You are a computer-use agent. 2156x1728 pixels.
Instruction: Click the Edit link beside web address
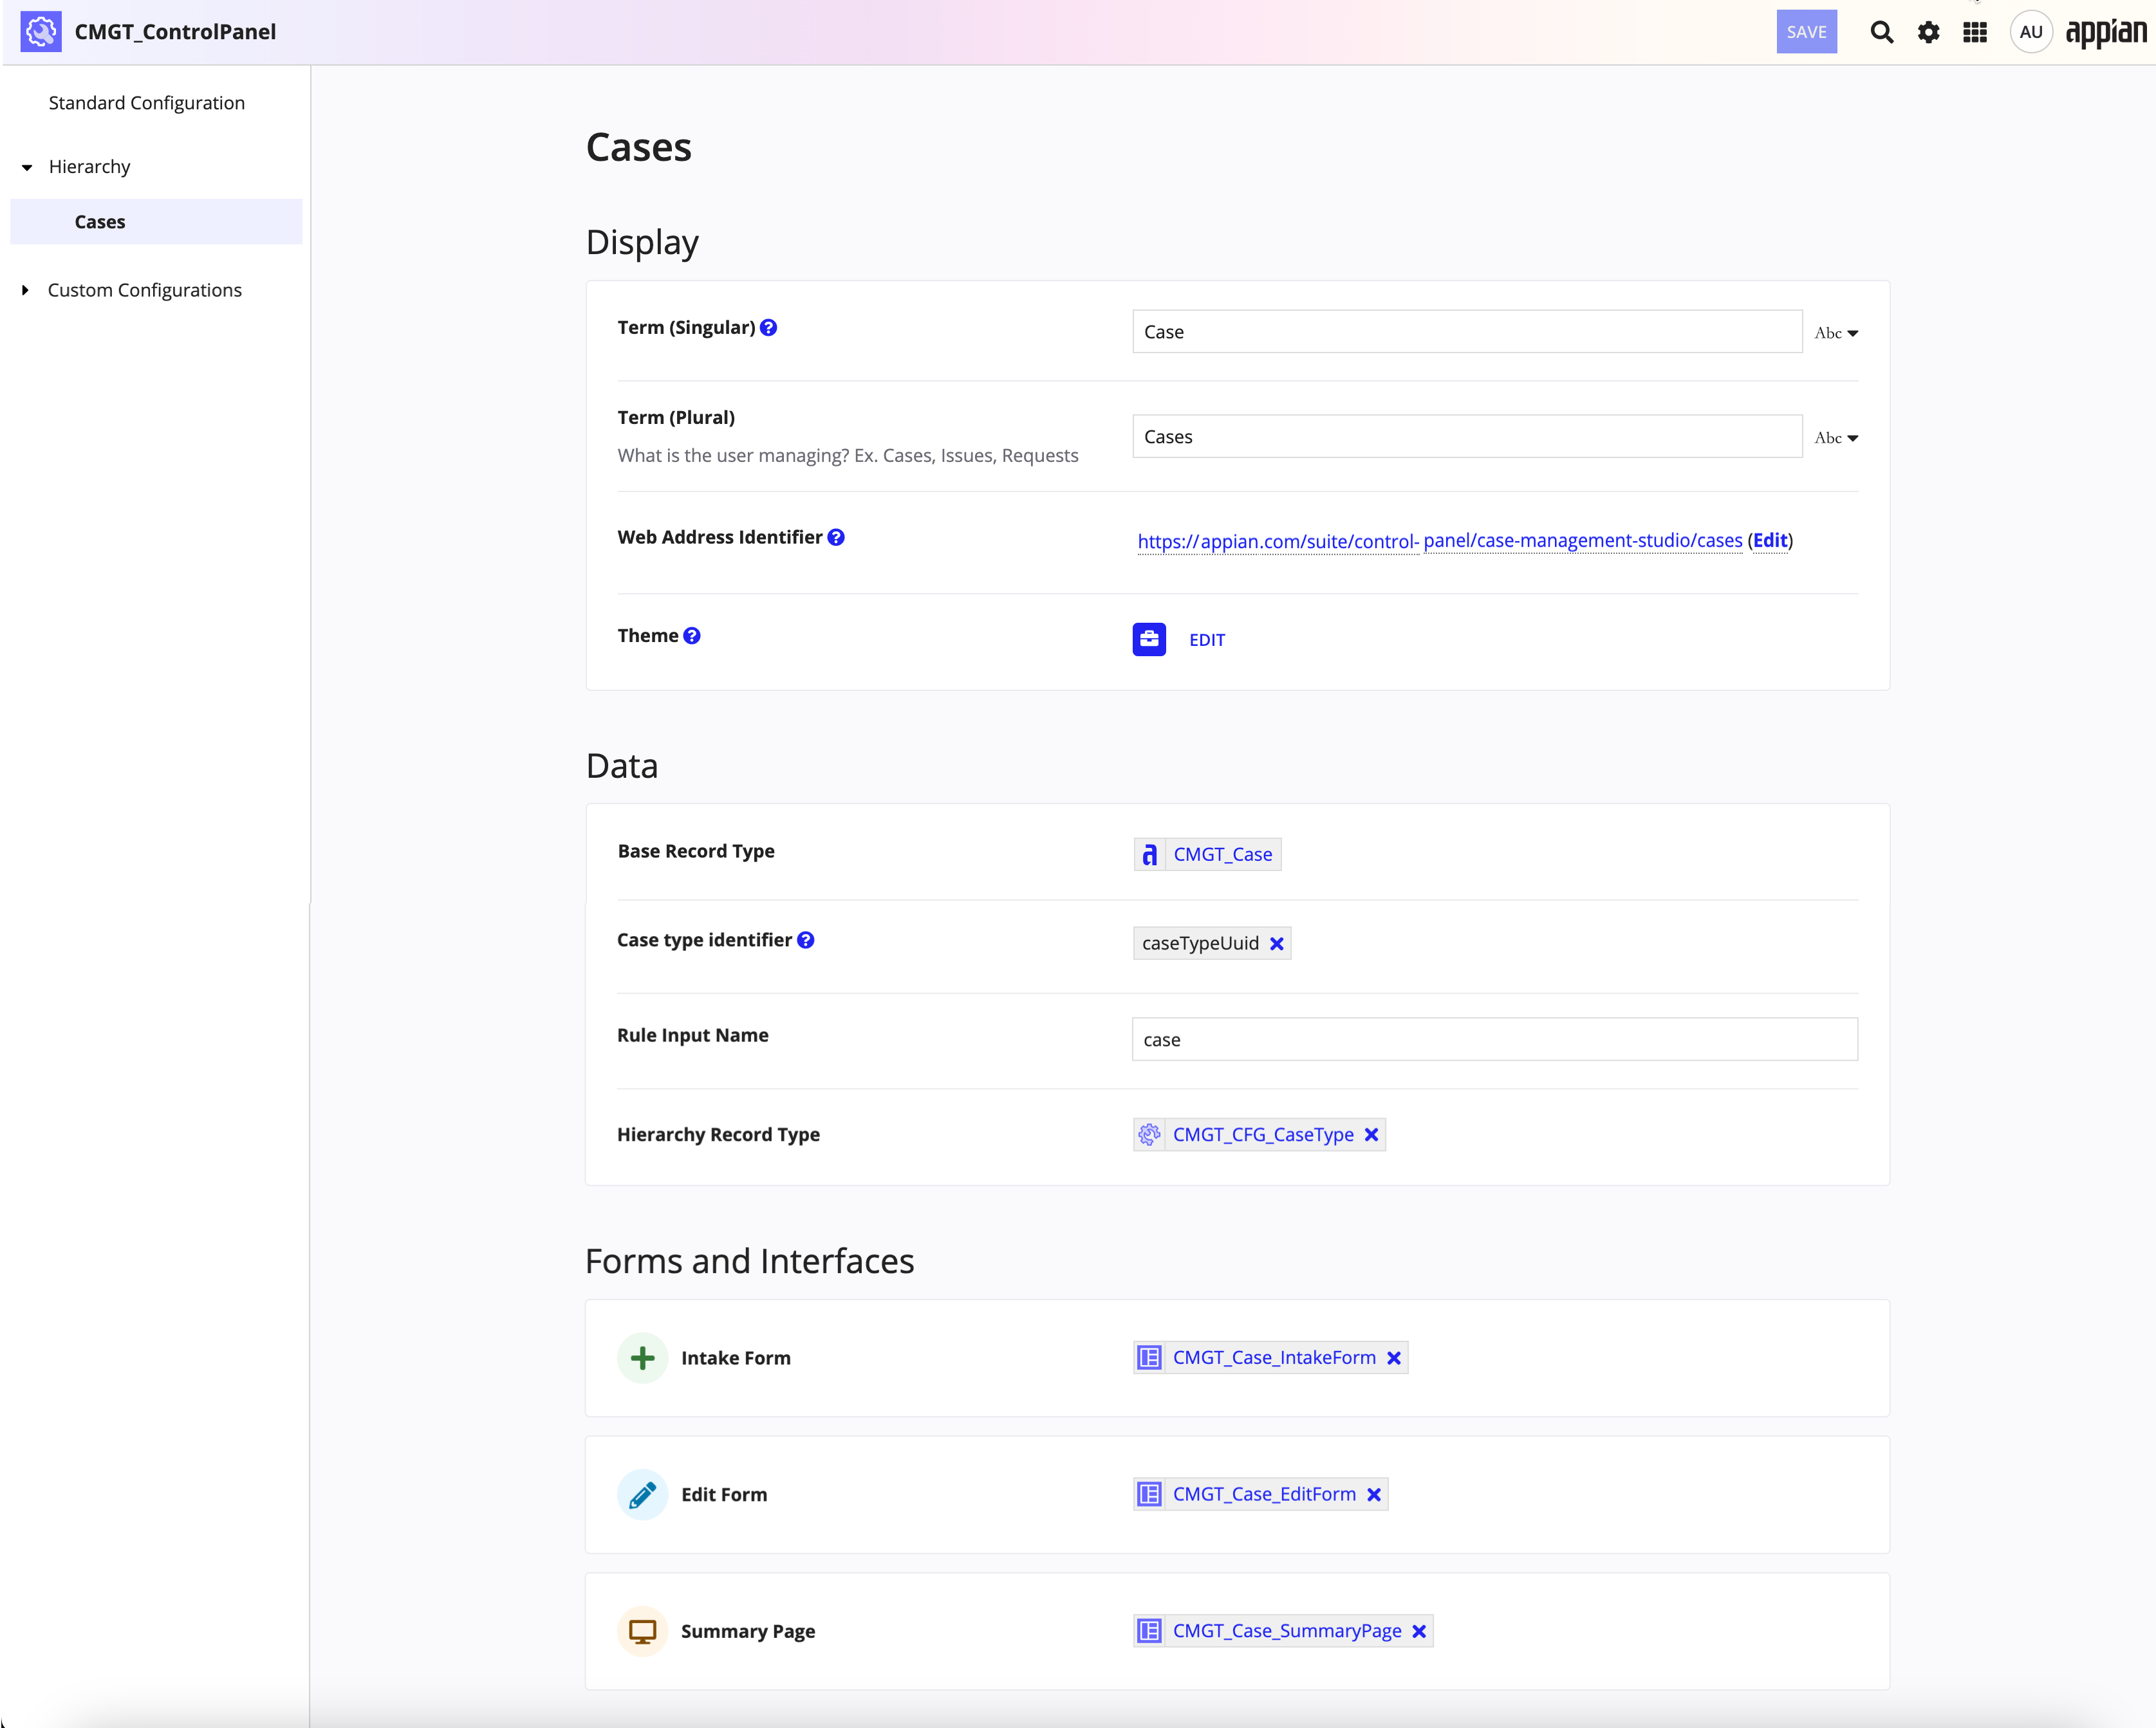(1770, 540)
